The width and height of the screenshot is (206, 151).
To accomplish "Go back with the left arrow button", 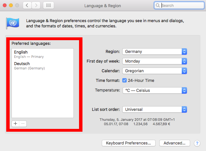I will pos(27,5).
